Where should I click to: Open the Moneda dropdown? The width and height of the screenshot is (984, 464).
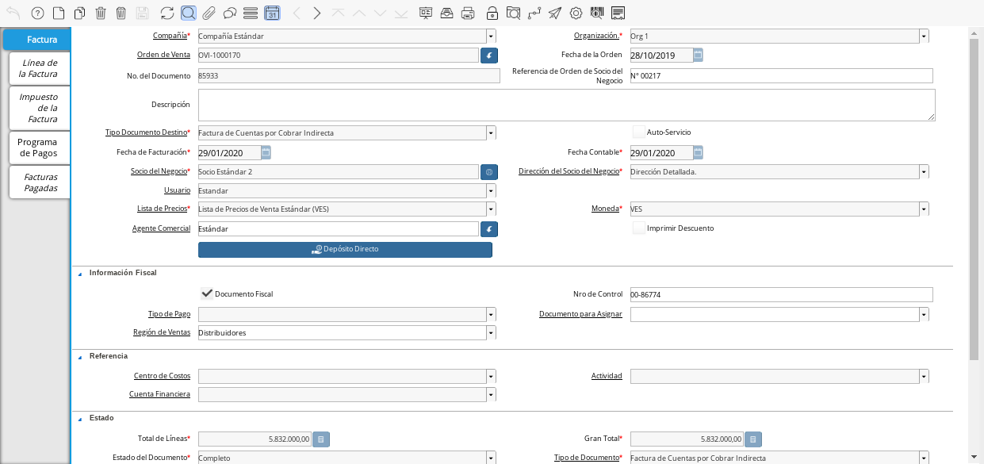[924, 209]
